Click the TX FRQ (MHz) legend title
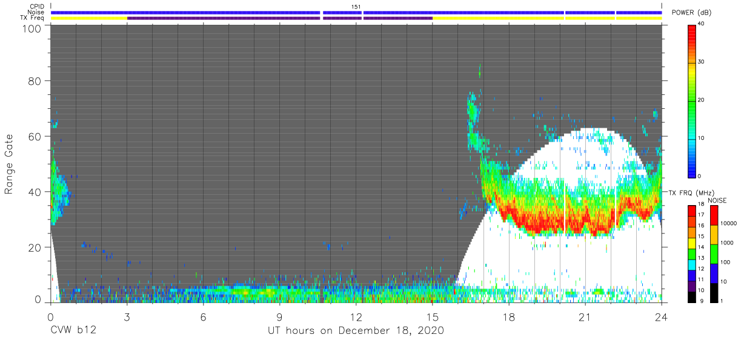744x343 pixels. point(691,192)
